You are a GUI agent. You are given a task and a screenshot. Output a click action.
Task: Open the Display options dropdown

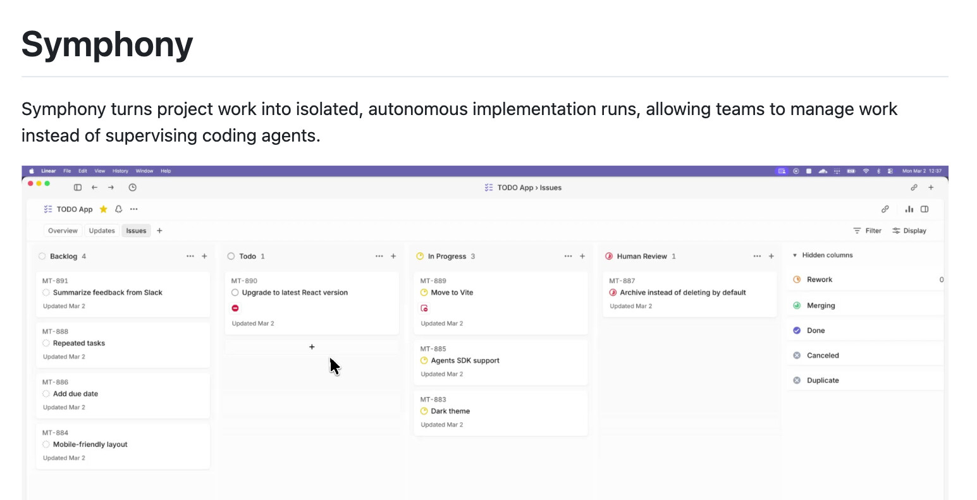pos(909,231)
